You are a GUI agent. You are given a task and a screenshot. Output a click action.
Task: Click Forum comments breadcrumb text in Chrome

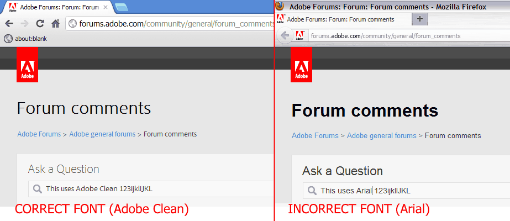click(x=170, y=134)
